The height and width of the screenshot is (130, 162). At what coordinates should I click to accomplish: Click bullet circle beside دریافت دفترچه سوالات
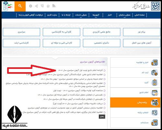tap(104, 104)
